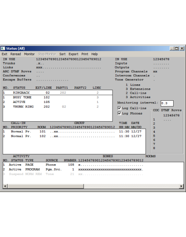Click the Program Channels label

coord(131,71)
